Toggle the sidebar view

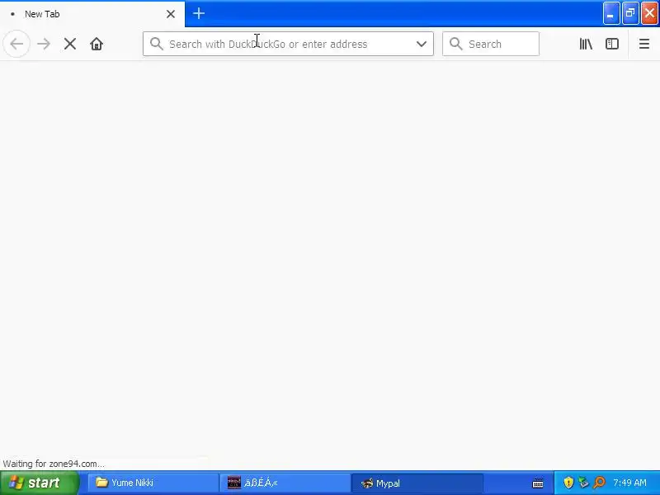pyautogui.click(x=612, y=44)
